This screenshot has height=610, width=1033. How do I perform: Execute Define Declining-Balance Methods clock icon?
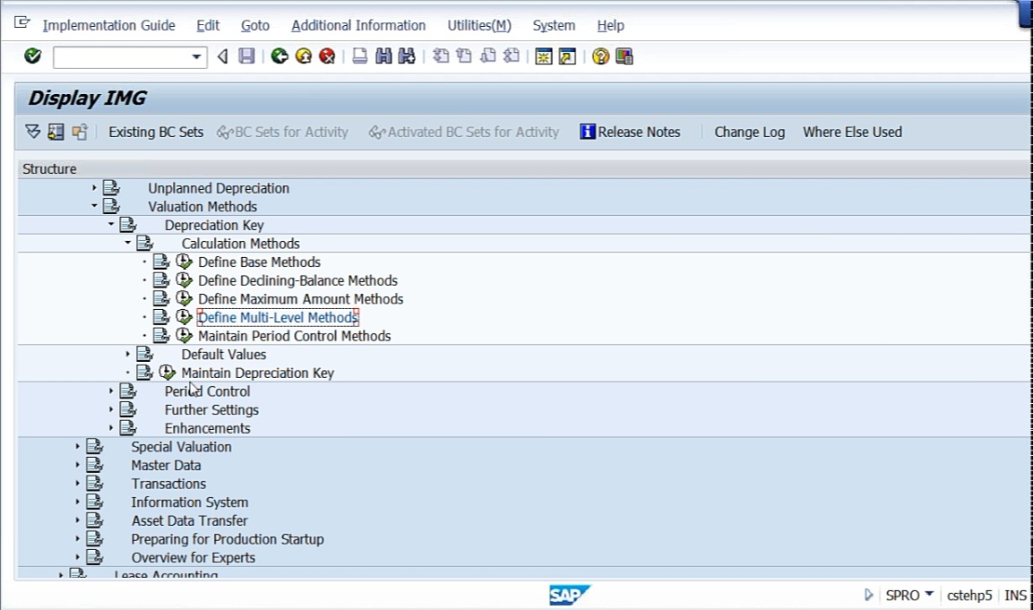tap(184, 280)
